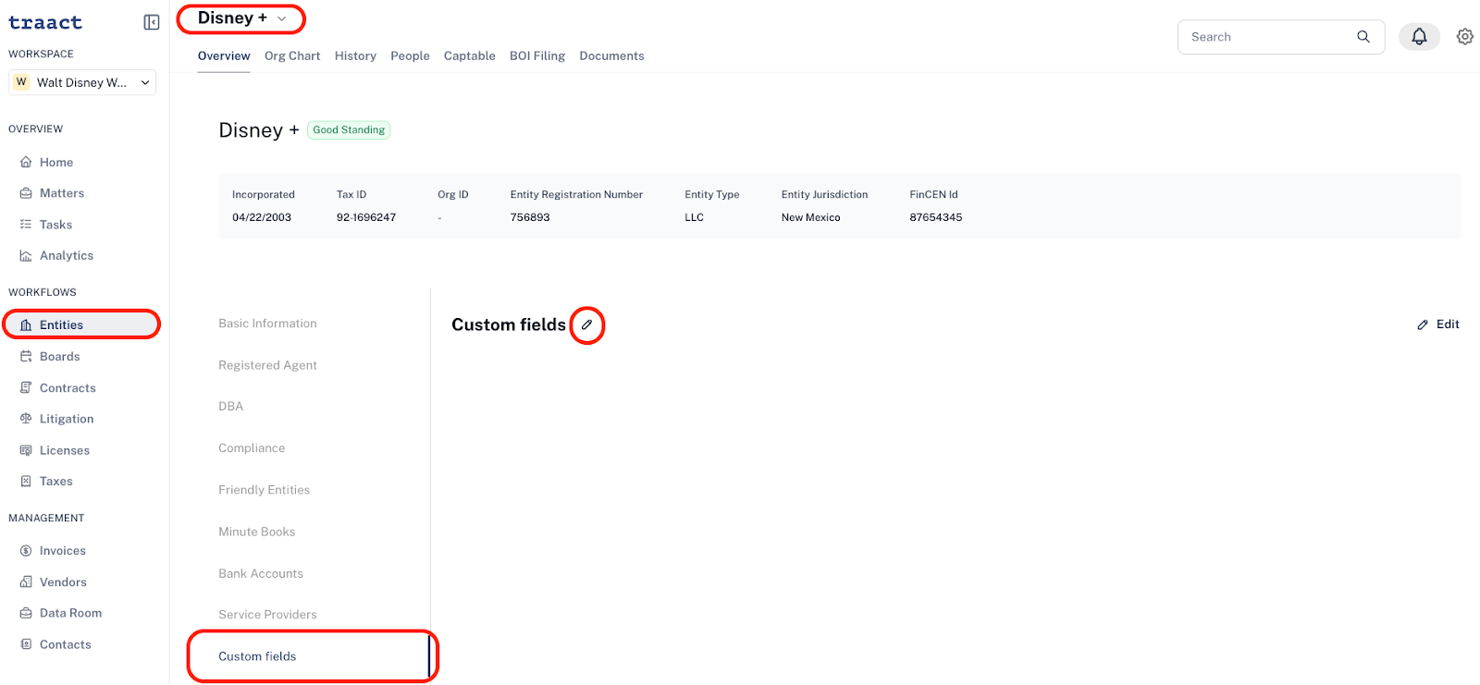The image size is (1480, 685).
Task: Open settings gear icon
Action: click(x=1465, y=36)
